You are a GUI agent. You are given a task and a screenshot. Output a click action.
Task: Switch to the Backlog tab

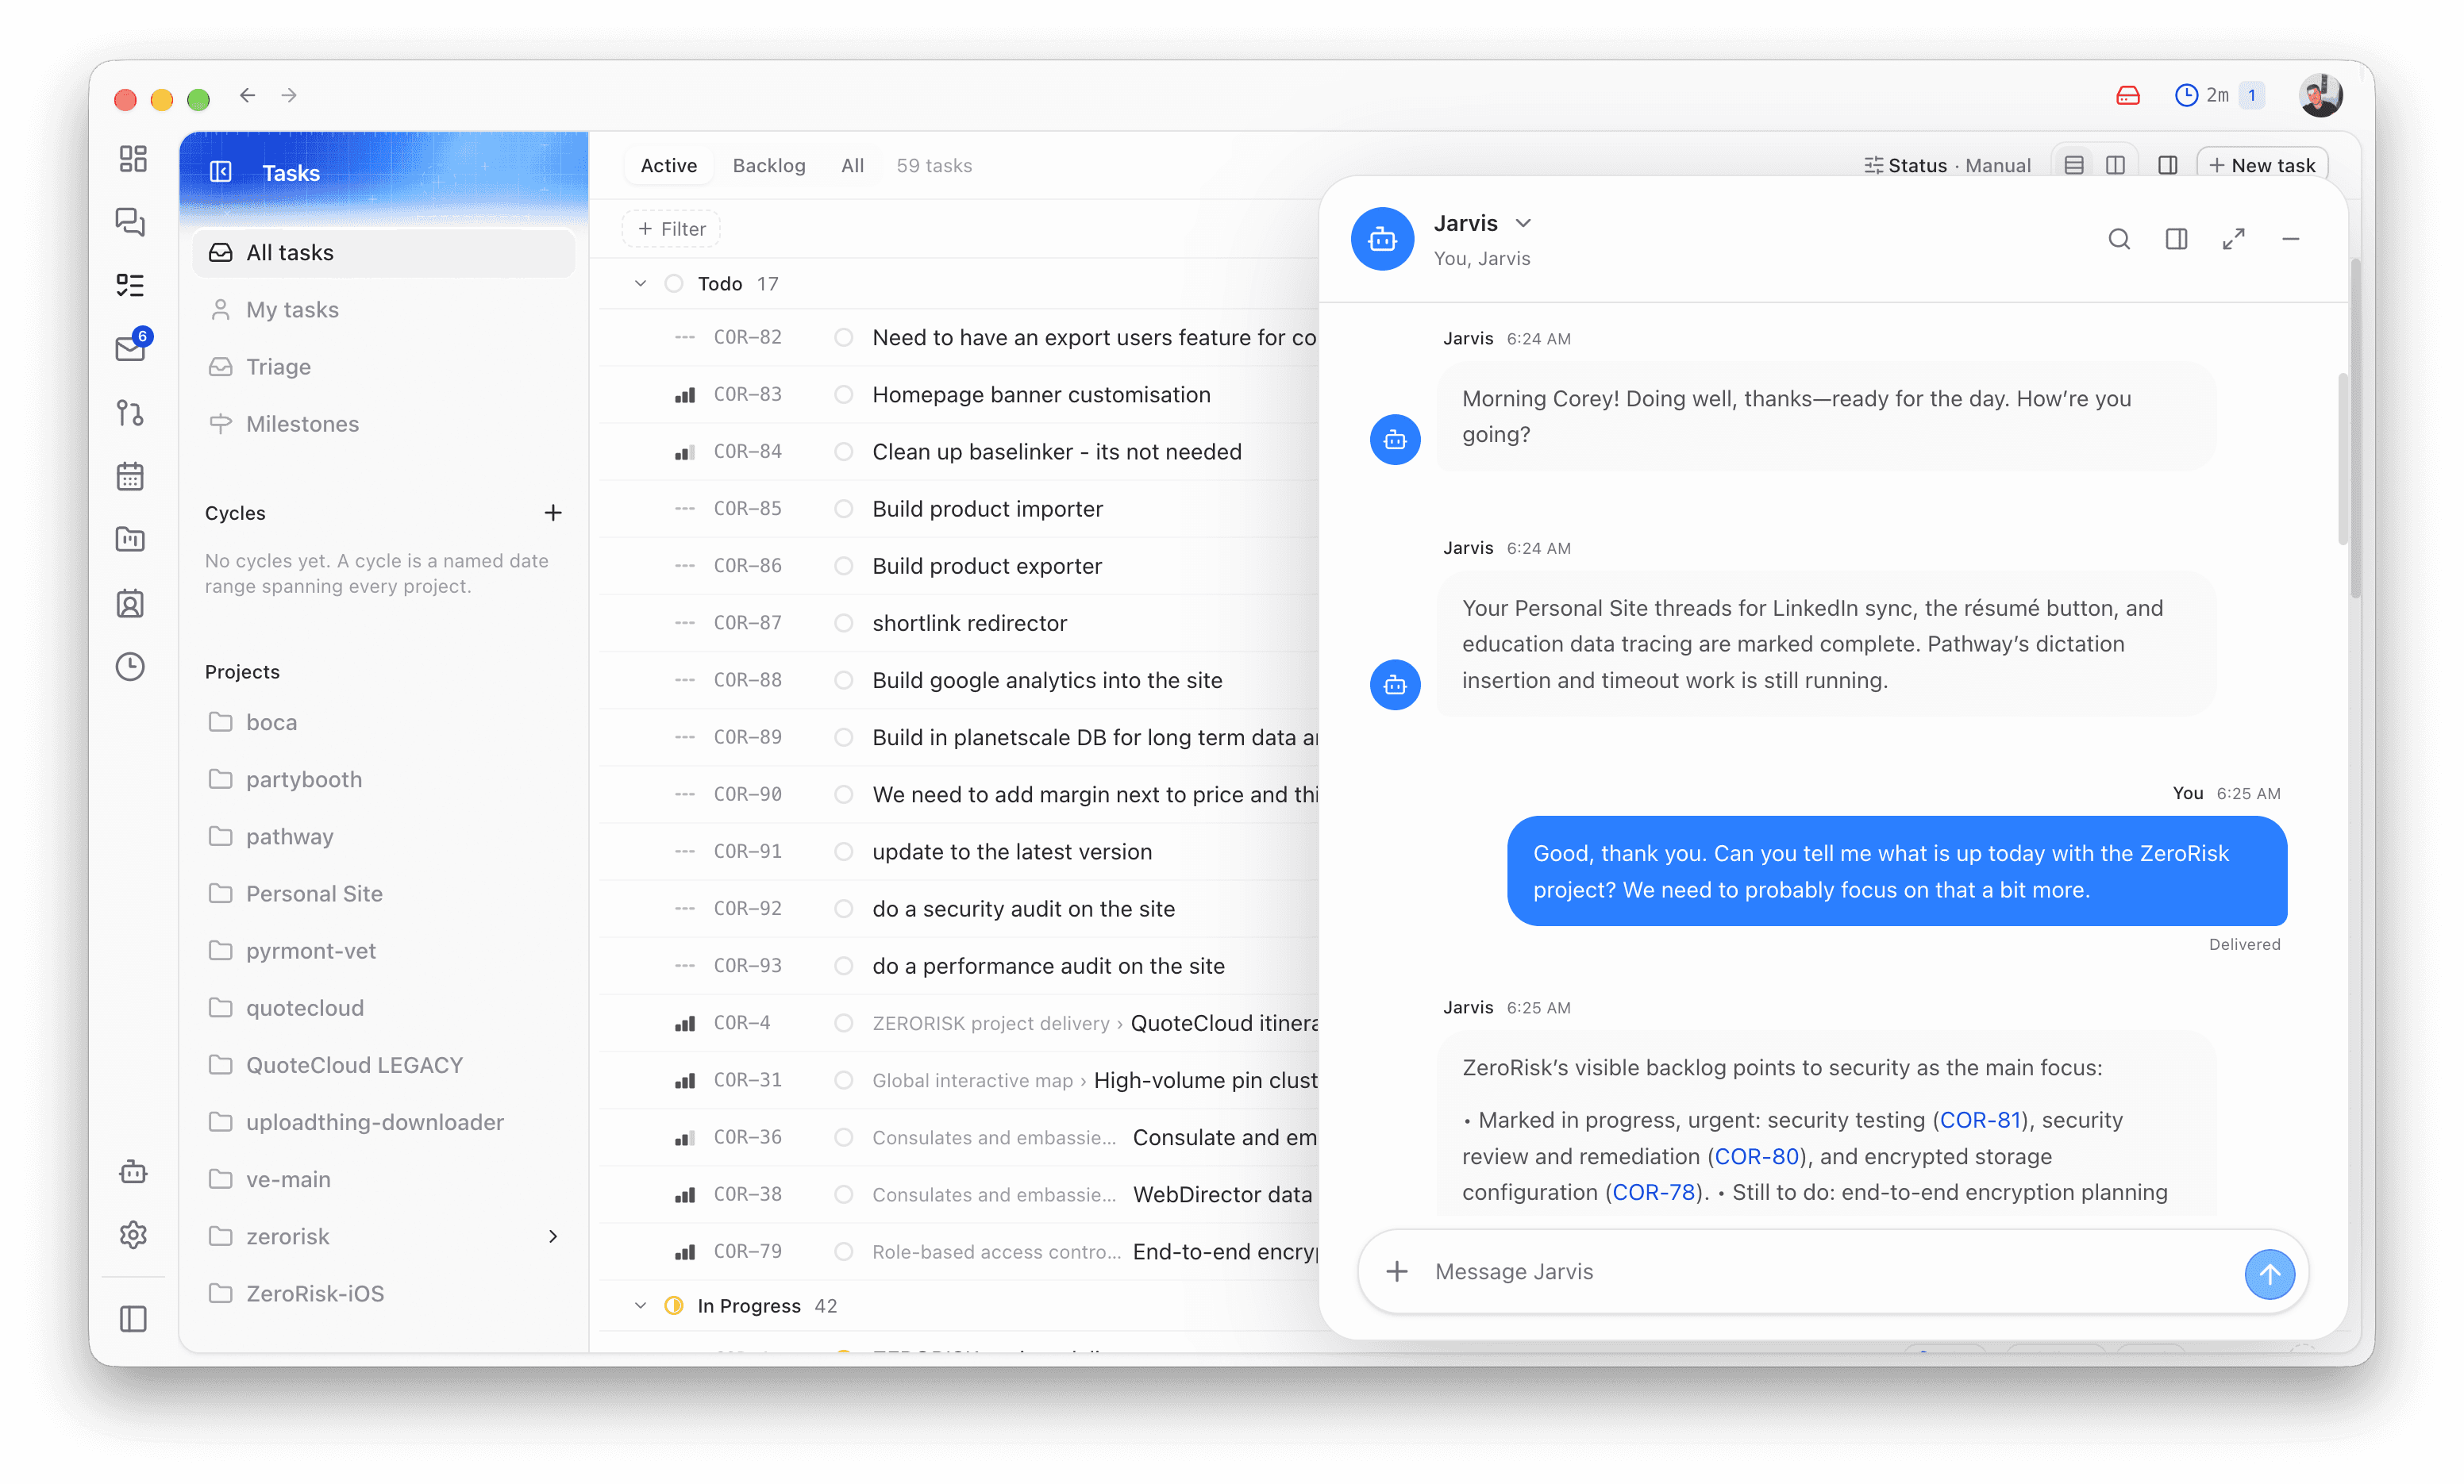pyautogui.click(x=768, y=165)
